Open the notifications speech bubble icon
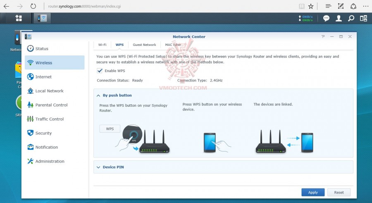372x203 pixels. pos(326,18)
